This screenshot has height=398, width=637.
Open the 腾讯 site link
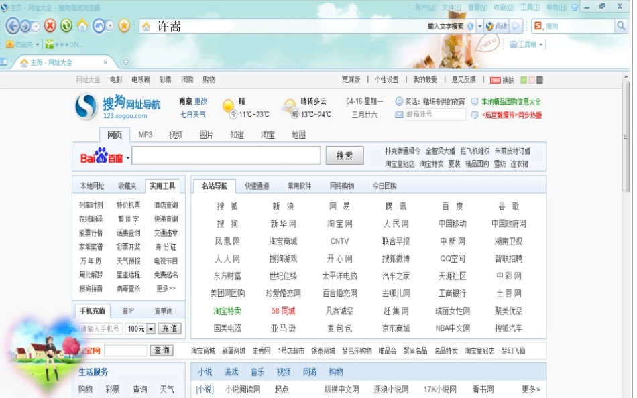point(396,206)
